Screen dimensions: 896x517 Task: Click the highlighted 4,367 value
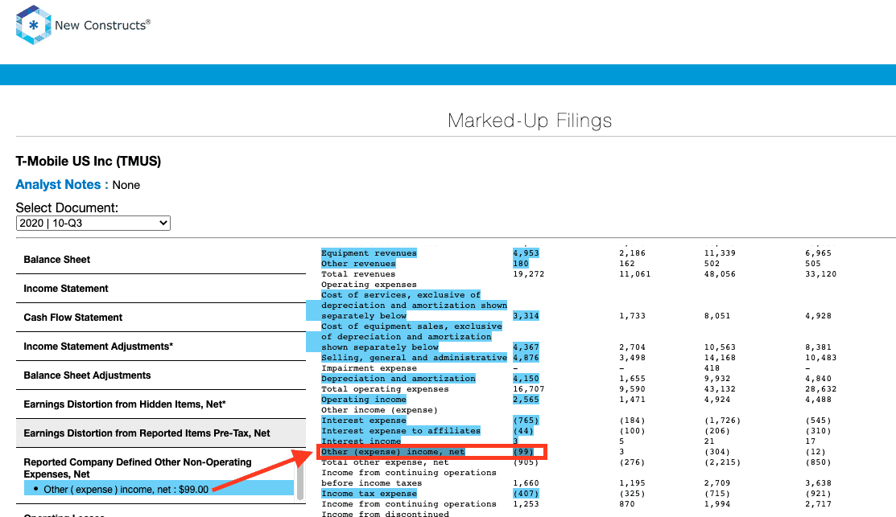(526, 347)
